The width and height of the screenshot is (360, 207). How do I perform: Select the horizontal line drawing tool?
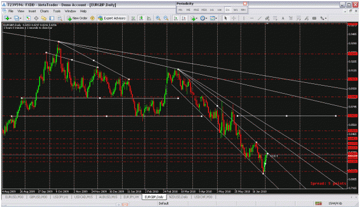[252, 18]
